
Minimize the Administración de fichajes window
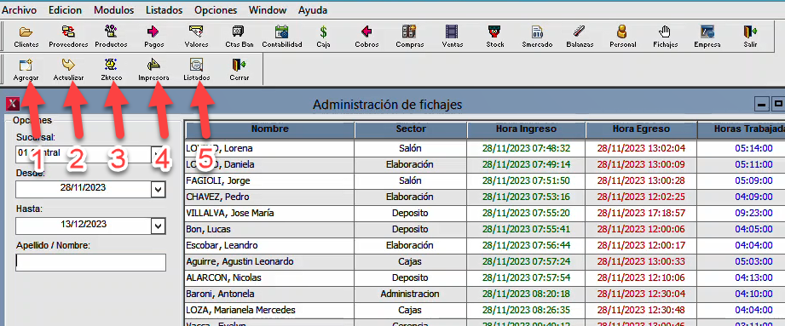click(762, 104)
